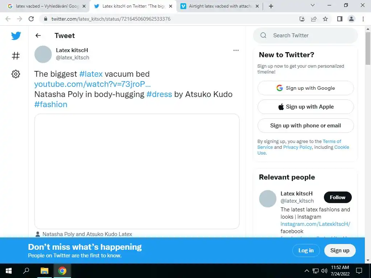Open the notification center icon

tap(359, 271)
